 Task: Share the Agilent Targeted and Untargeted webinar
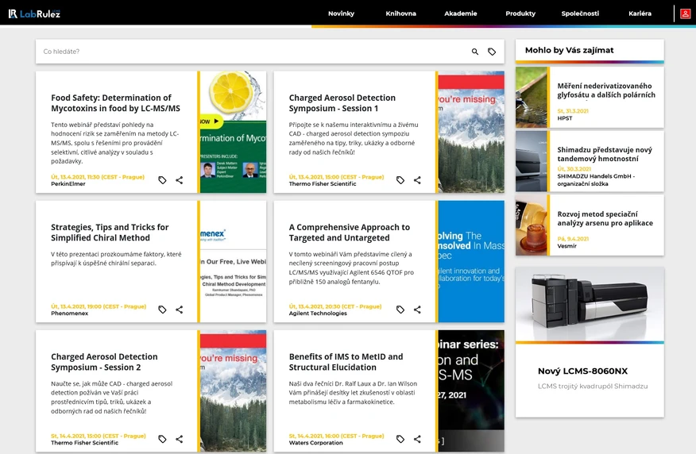417,310
